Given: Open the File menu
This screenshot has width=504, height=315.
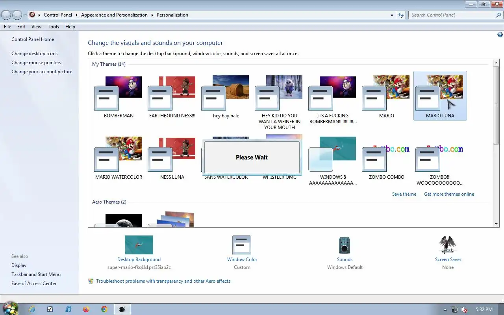Looking at the screenshot, I should tap(7, 27).
